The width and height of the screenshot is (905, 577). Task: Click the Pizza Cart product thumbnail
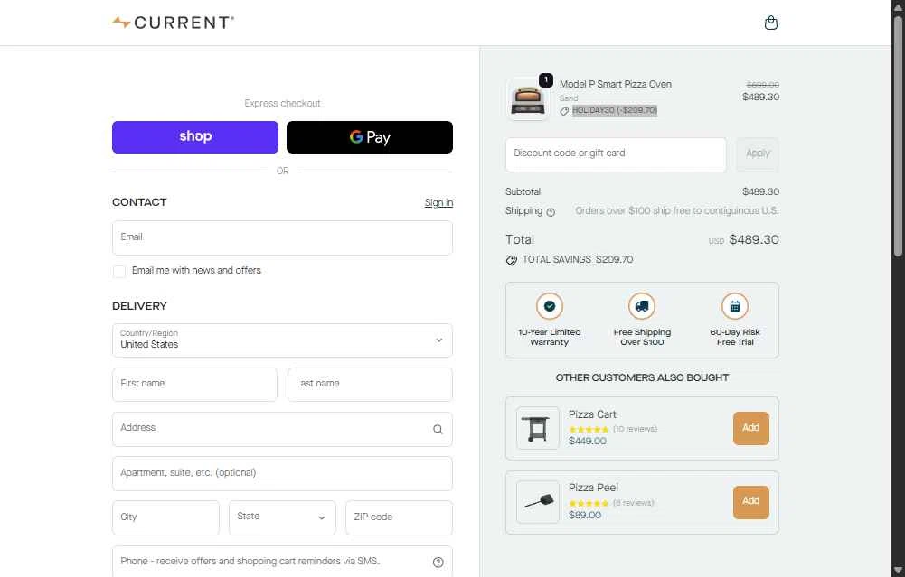(537, 428)
